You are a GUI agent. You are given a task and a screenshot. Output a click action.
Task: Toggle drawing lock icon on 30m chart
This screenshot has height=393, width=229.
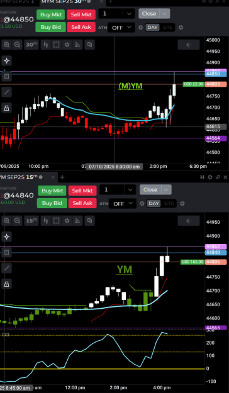[6, 108]
